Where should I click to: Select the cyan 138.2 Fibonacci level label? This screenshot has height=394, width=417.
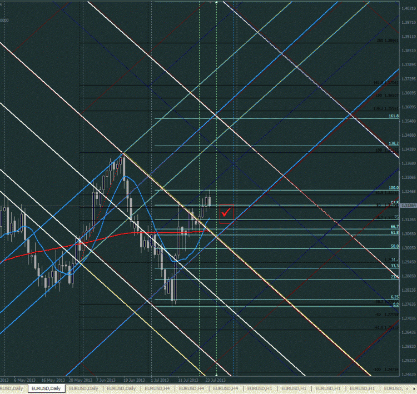click(x=394, y=143)
